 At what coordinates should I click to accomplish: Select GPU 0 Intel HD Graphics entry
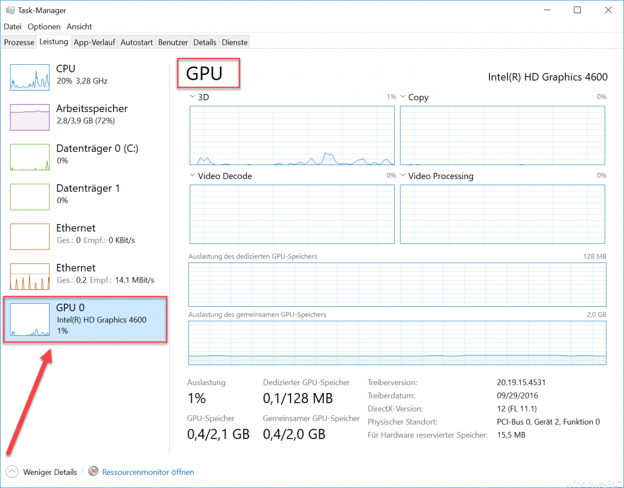coord(85,319)
